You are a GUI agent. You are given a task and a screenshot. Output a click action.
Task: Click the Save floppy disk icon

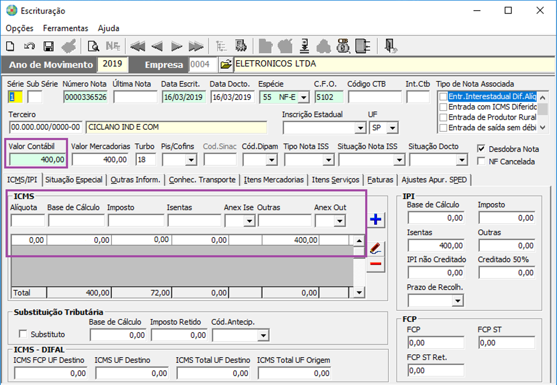tap(48, 46)
